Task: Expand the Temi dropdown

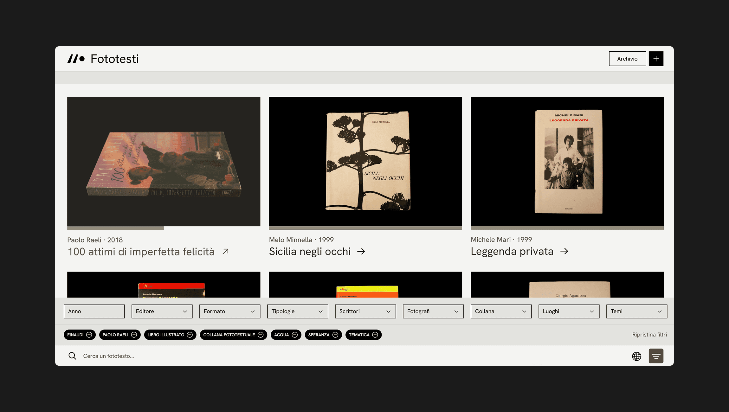Action: coord(636,311)
